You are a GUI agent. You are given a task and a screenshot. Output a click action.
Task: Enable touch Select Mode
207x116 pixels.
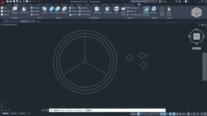[x=169, y=11]
